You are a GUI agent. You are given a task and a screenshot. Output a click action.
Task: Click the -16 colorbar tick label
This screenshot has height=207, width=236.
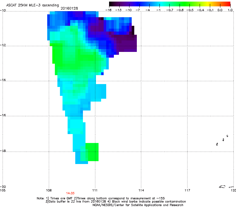[x=108, y=10]
